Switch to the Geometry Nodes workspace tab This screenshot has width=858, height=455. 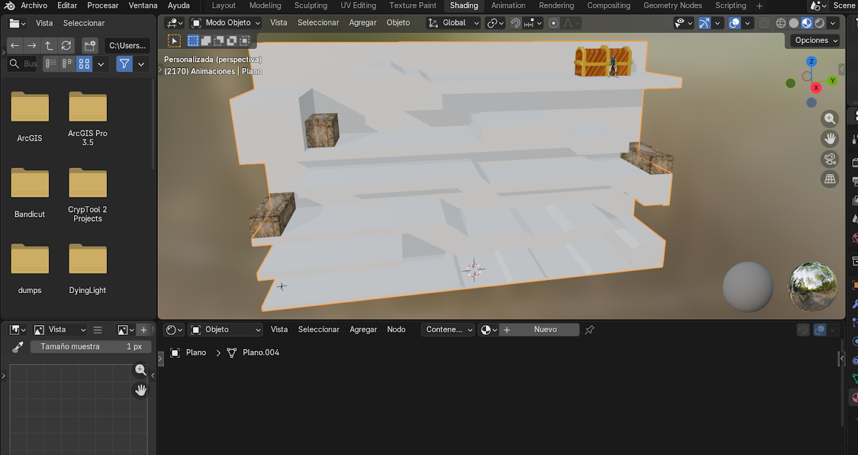(x=673, y=6)
